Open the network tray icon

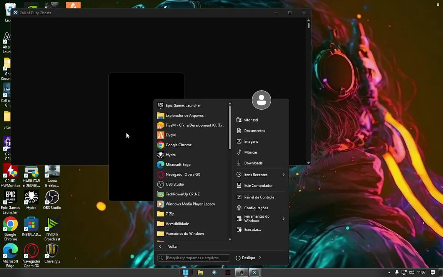pos(404,272)
